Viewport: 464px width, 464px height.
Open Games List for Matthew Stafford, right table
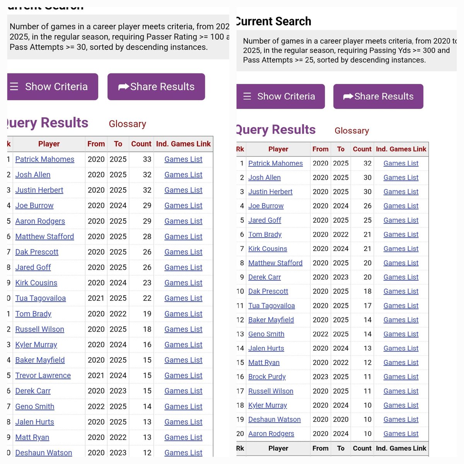coord(401,263)
